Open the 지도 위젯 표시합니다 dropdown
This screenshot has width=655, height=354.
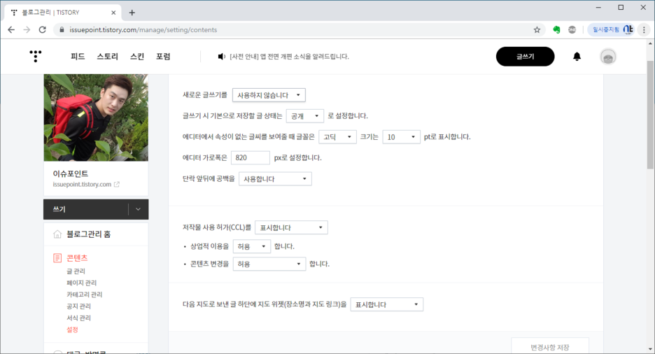click(x=387, y=305)
